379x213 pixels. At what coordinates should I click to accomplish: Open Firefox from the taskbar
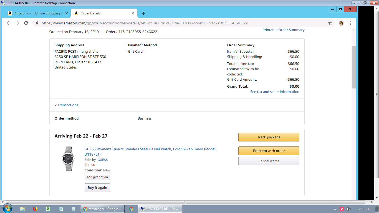tap(35, 209)
